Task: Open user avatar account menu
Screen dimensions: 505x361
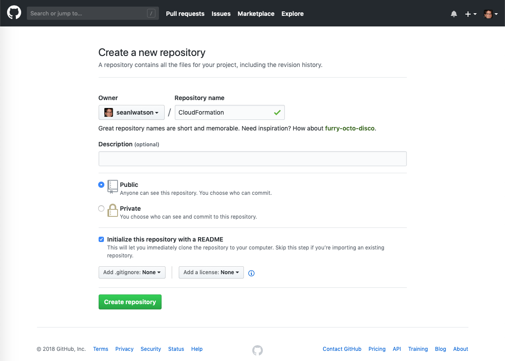Action: 491,14
